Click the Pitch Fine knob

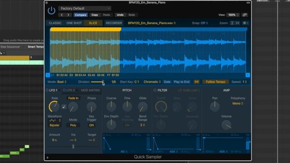[x=127, y=107]
